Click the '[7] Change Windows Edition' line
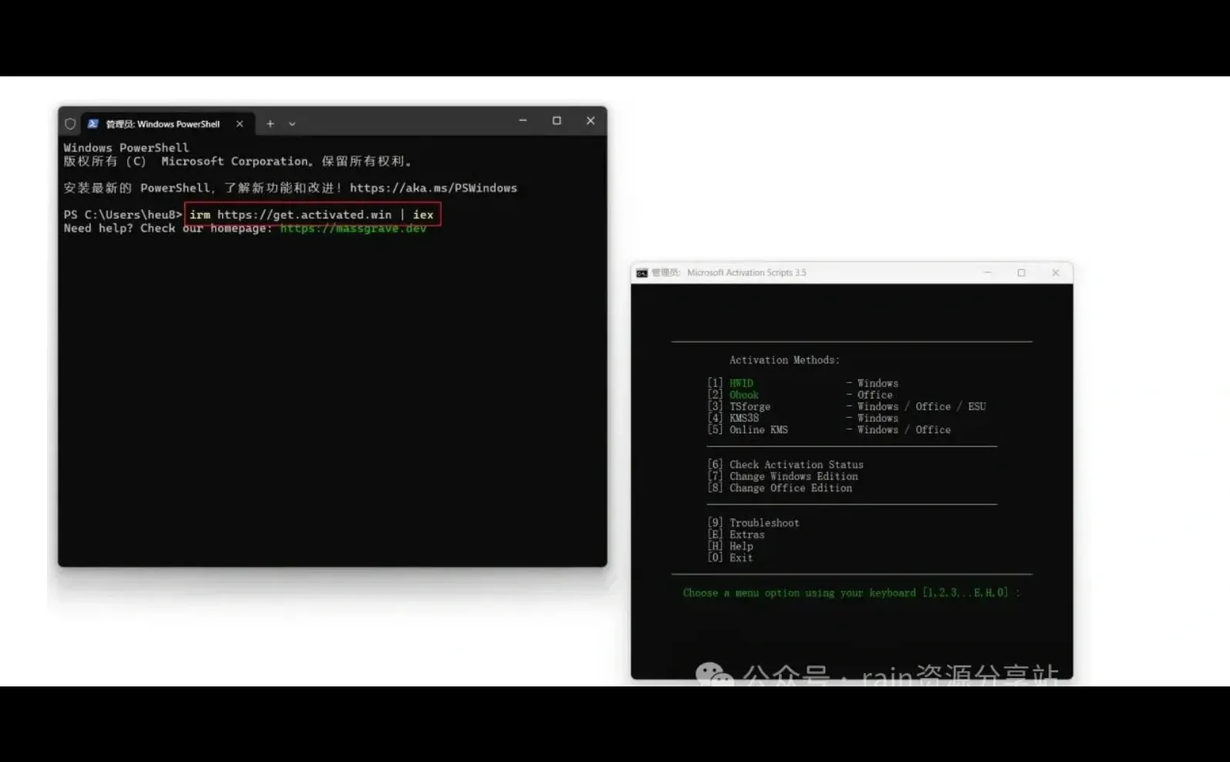 point(783,476)
